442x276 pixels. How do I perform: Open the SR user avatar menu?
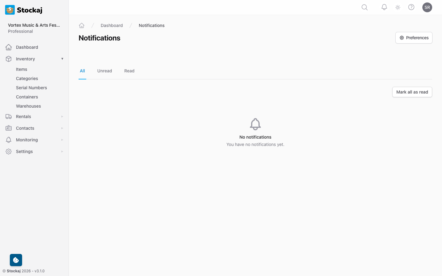427,7
